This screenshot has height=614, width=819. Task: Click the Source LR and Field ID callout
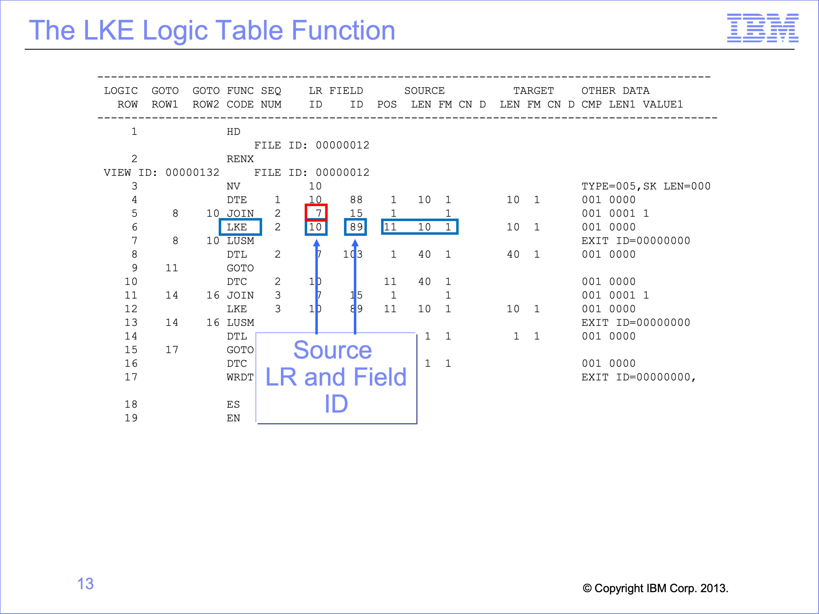(x=336, y=378)
